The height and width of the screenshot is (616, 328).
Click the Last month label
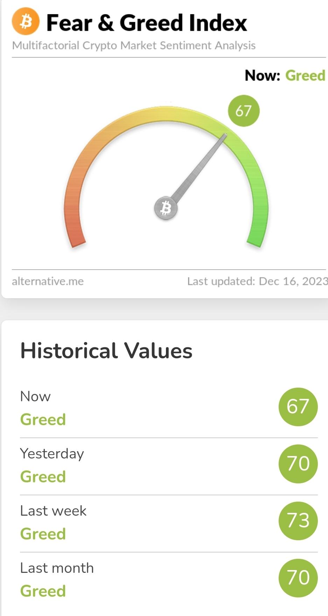[x=57, y=568]
